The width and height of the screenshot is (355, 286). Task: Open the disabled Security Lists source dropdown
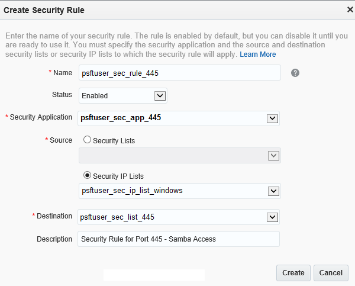point(180,156)
